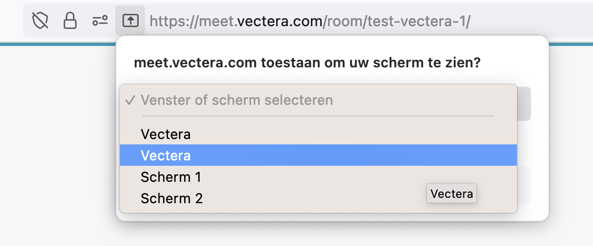Image resolution: width=593 pixels, height=246 pixels.
Task: Click the blue loading line under toolbar
Action: [x=57, y=44]
